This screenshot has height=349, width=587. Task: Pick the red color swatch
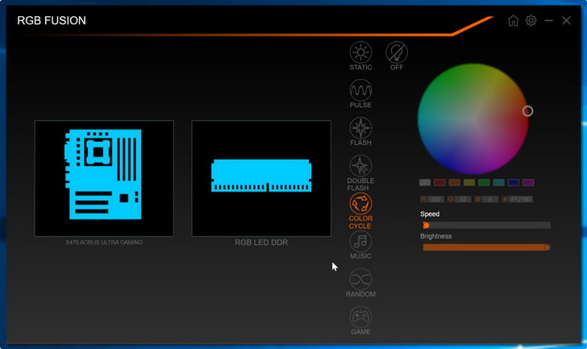[x=439, y=183]
